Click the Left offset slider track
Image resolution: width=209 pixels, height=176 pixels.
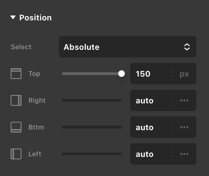point(92,154)
